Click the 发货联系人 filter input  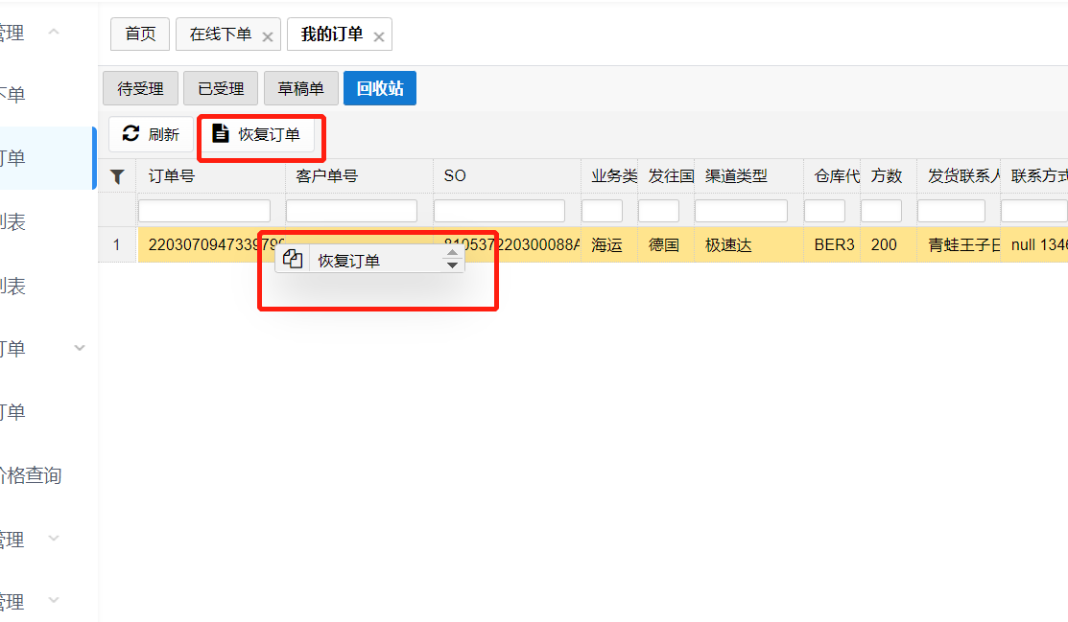pos(952,211)
